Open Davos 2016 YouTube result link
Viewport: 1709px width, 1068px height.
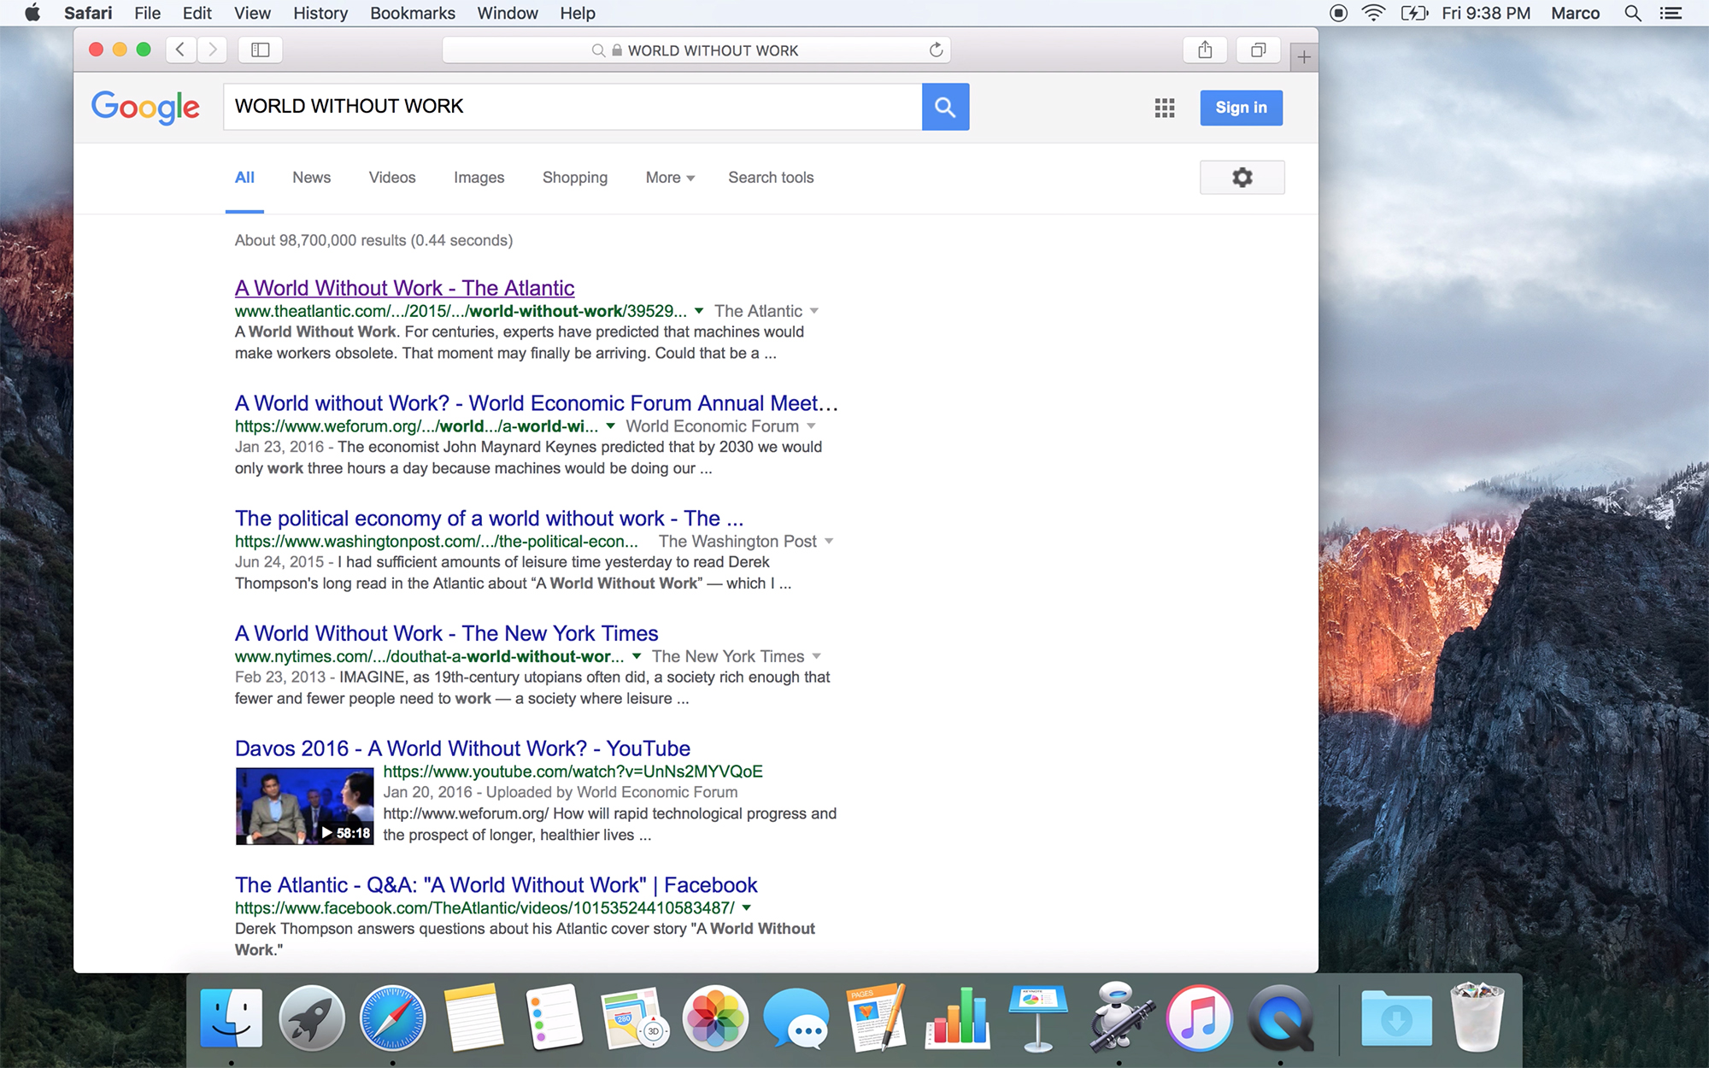[462, 748]
